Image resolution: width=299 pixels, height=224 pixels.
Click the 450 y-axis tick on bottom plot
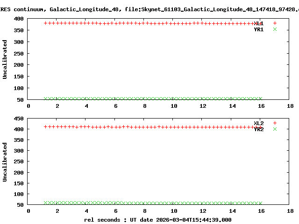19,119
